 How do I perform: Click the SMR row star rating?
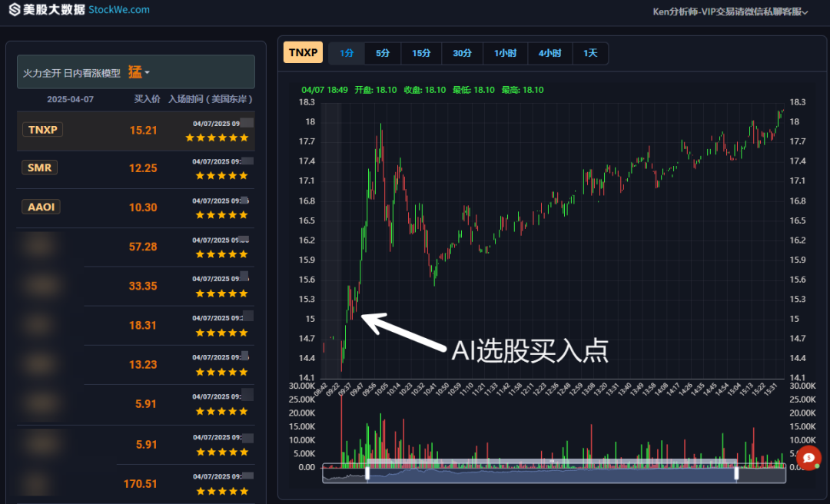coord(222,176)
